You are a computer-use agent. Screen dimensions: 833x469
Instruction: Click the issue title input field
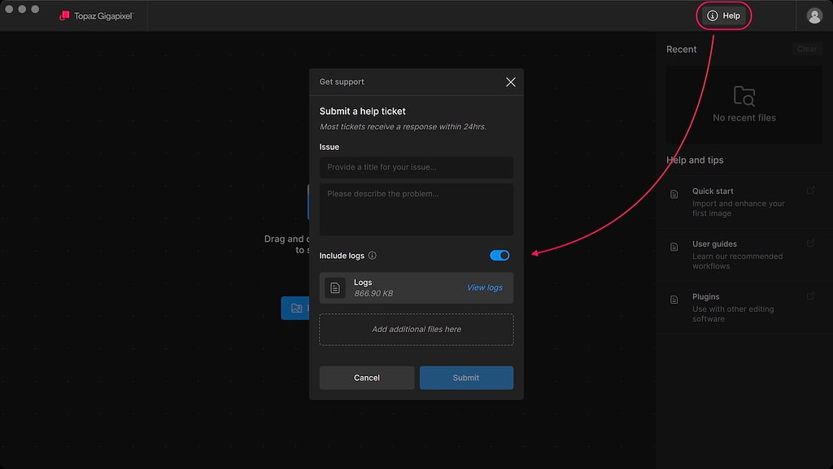416,168
